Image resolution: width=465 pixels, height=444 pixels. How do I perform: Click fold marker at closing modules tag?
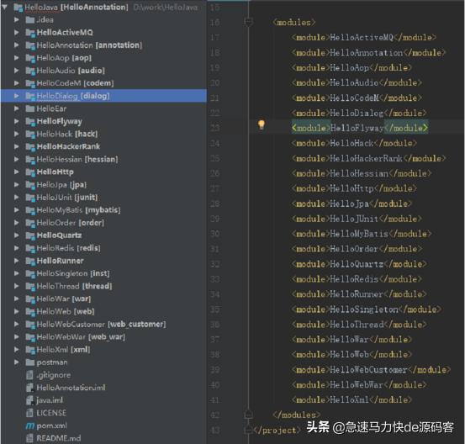249,415
